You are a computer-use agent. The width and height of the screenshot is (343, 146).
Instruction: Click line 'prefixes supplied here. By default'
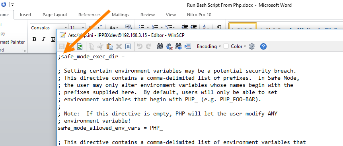(x=168, y=92)
